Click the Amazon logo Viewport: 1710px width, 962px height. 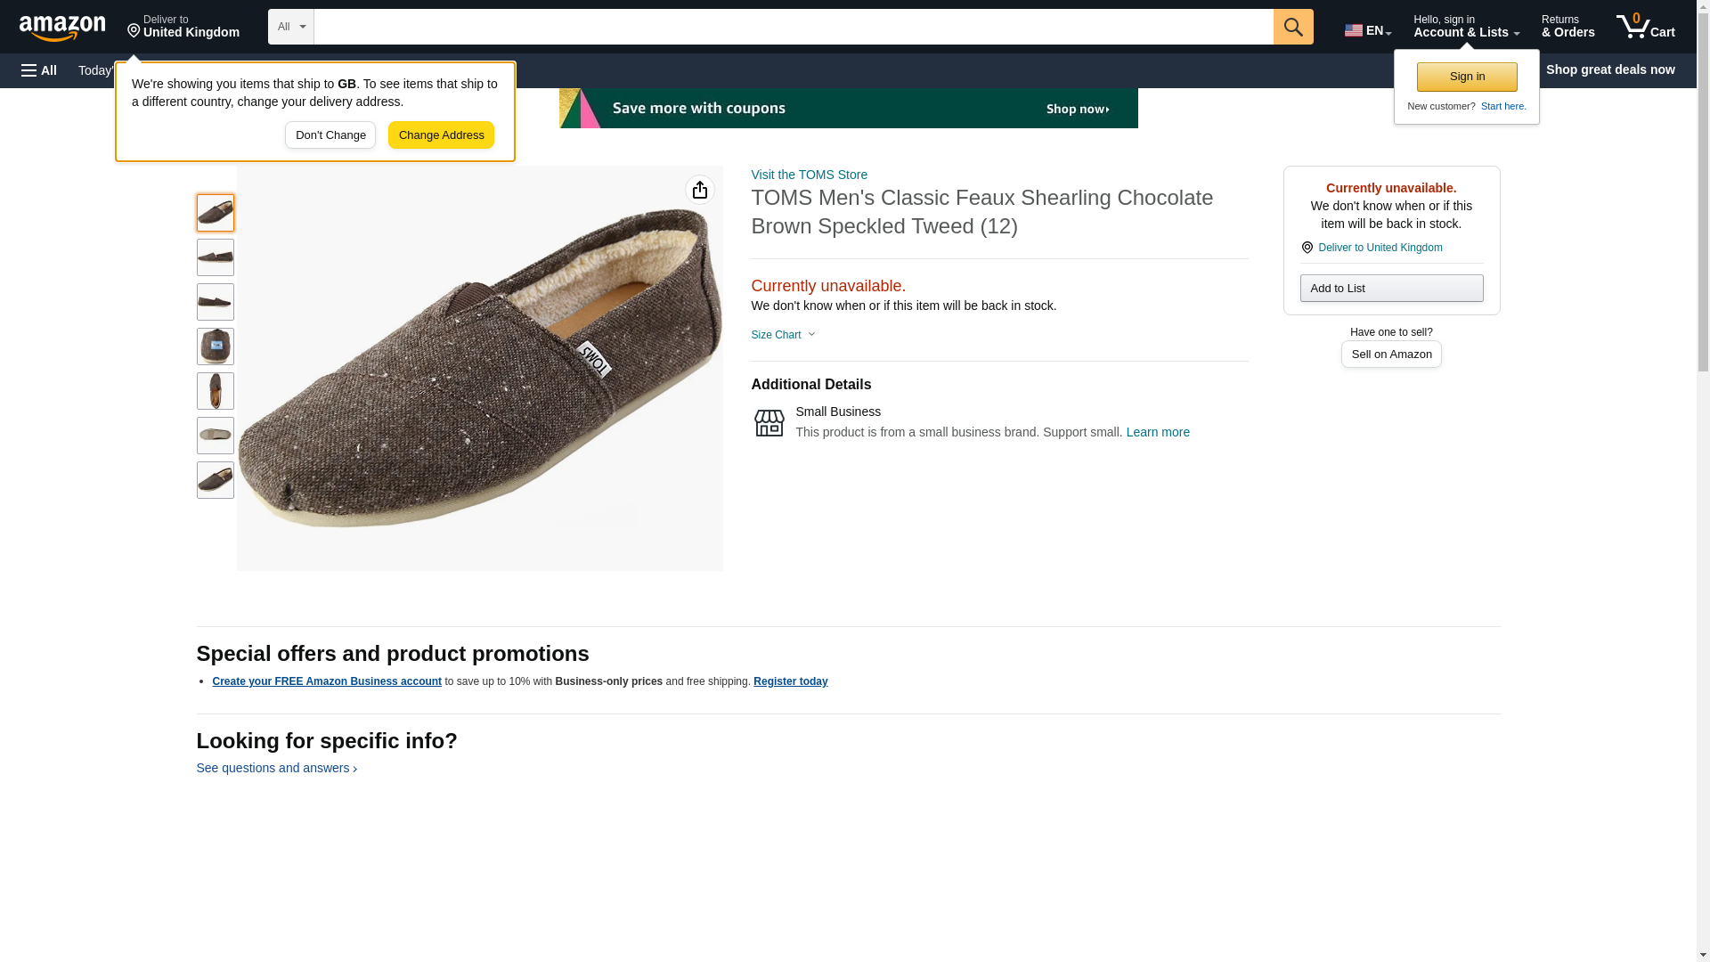pyautogui.click(x=62, y=28)
